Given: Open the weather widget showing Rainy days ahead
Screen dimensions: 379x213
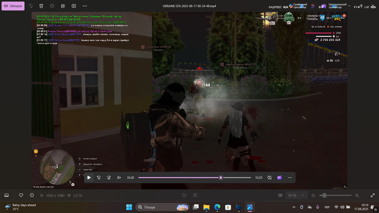Looking at the screenshot, I should tap(20, 207).
